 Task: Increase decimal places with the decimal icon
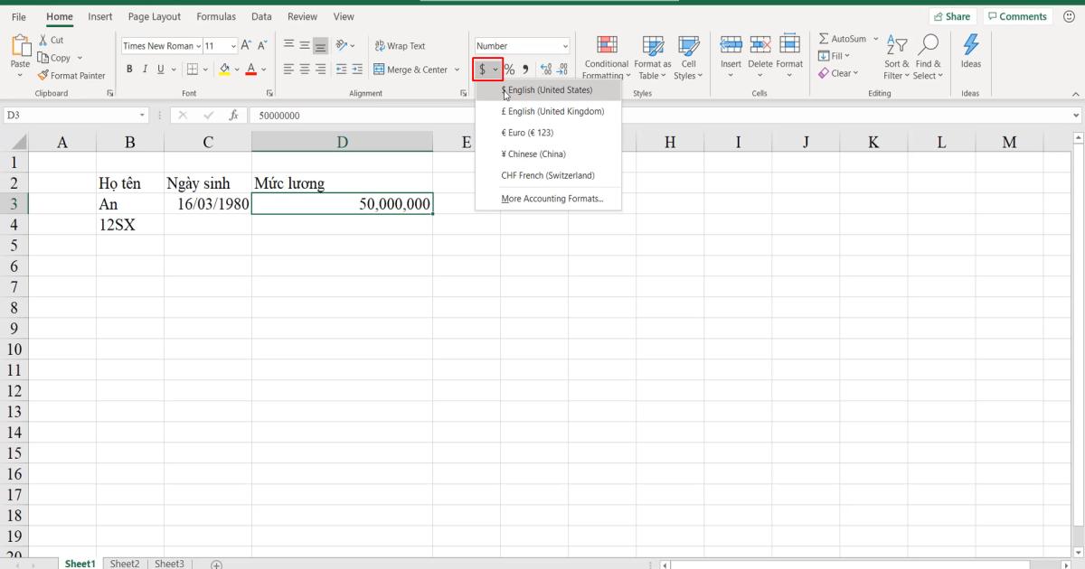544,68
